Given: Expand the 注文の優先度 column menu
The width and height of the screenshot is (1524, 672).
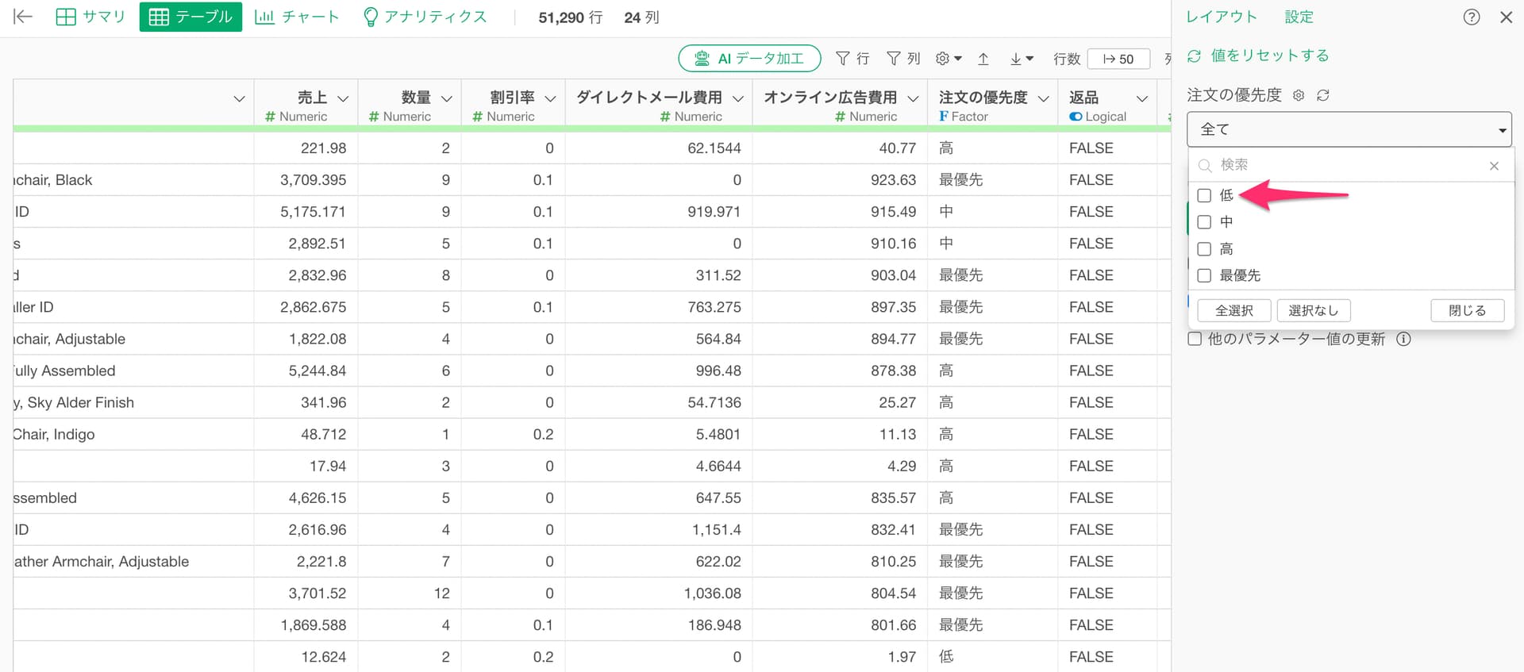Looking at the screenshot, I should click(x=1044, y=98).
